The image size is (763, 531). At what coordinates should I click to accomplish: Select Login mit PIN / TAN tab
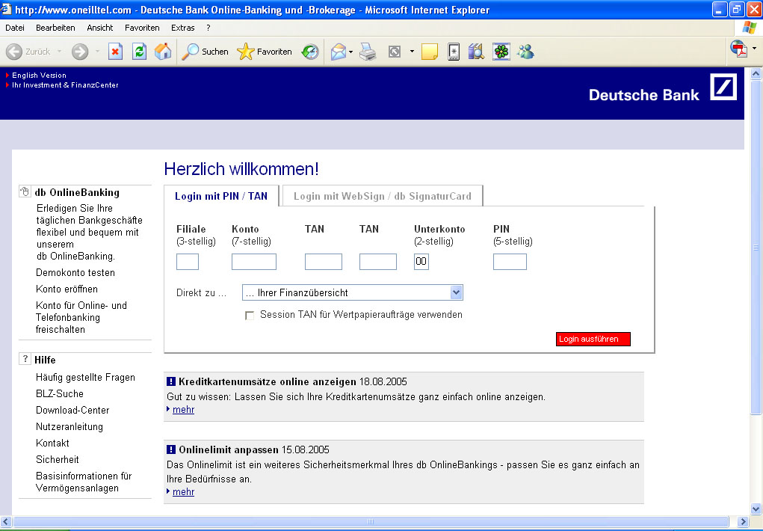221,196
